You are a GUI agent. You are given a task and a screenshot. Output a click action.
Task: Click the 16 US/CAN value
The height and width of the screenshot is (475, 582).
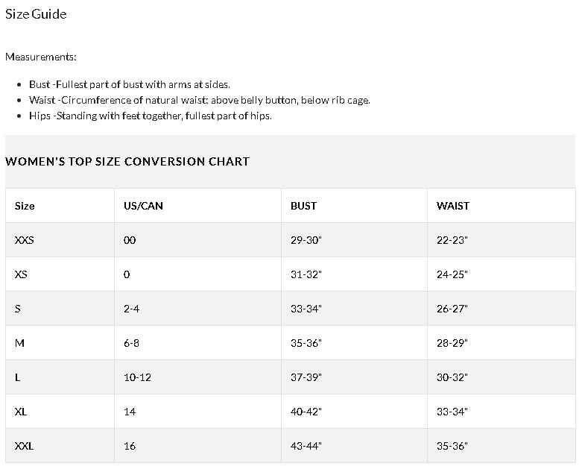[x=130, y=446]
